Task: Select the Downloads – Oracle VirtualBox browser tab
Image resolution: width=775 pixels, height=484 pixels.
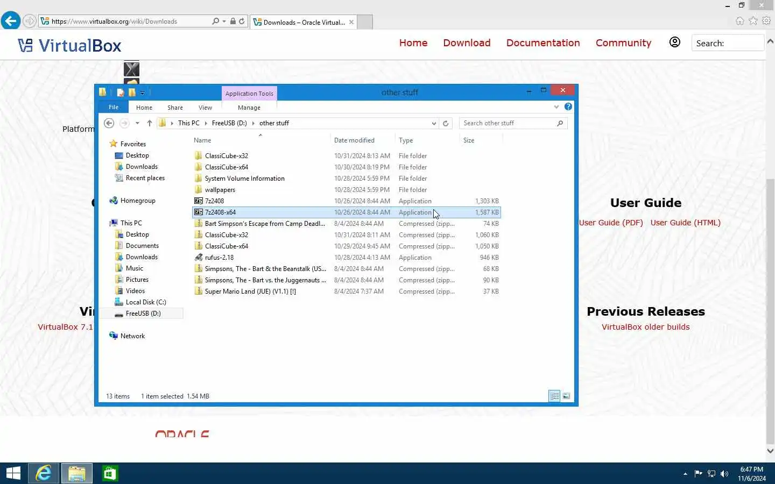Action: [304, 22]
